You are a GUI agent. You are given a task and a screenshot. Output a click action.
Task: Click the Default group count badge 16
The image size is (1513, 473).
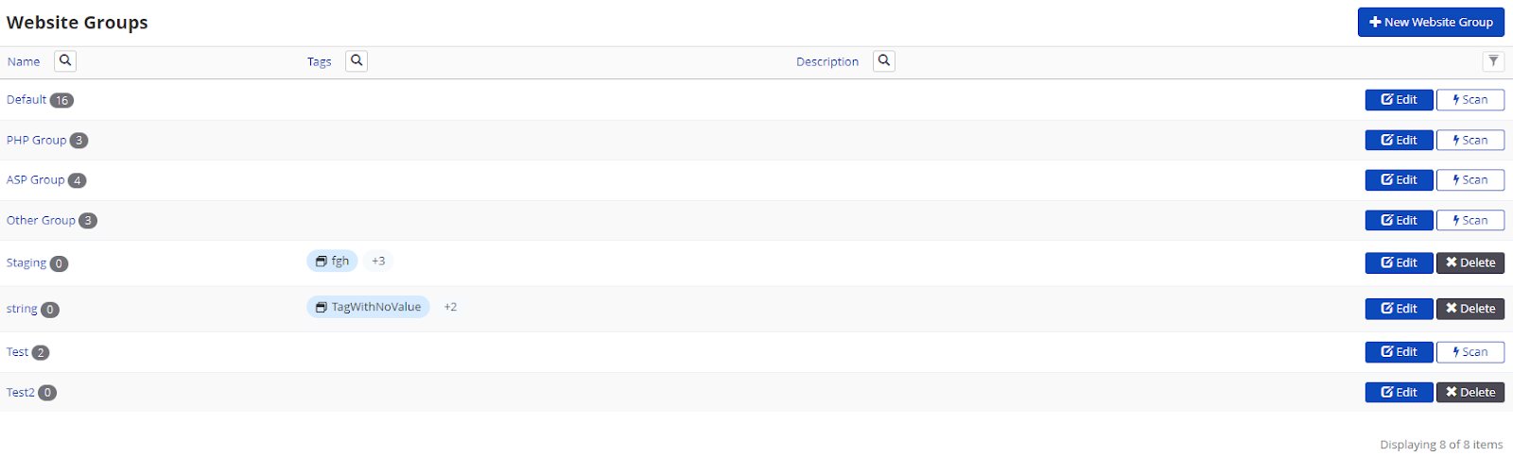tap(61, 100)
